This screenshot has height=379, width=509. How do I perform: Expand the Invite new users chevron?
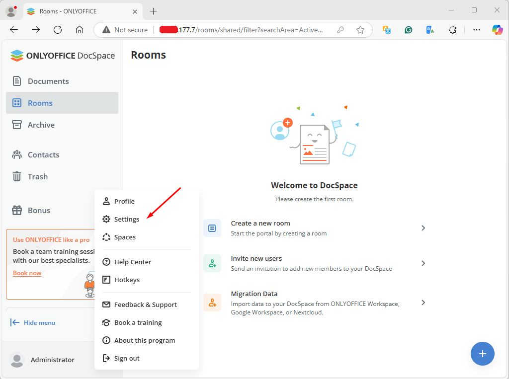point(423,263)
